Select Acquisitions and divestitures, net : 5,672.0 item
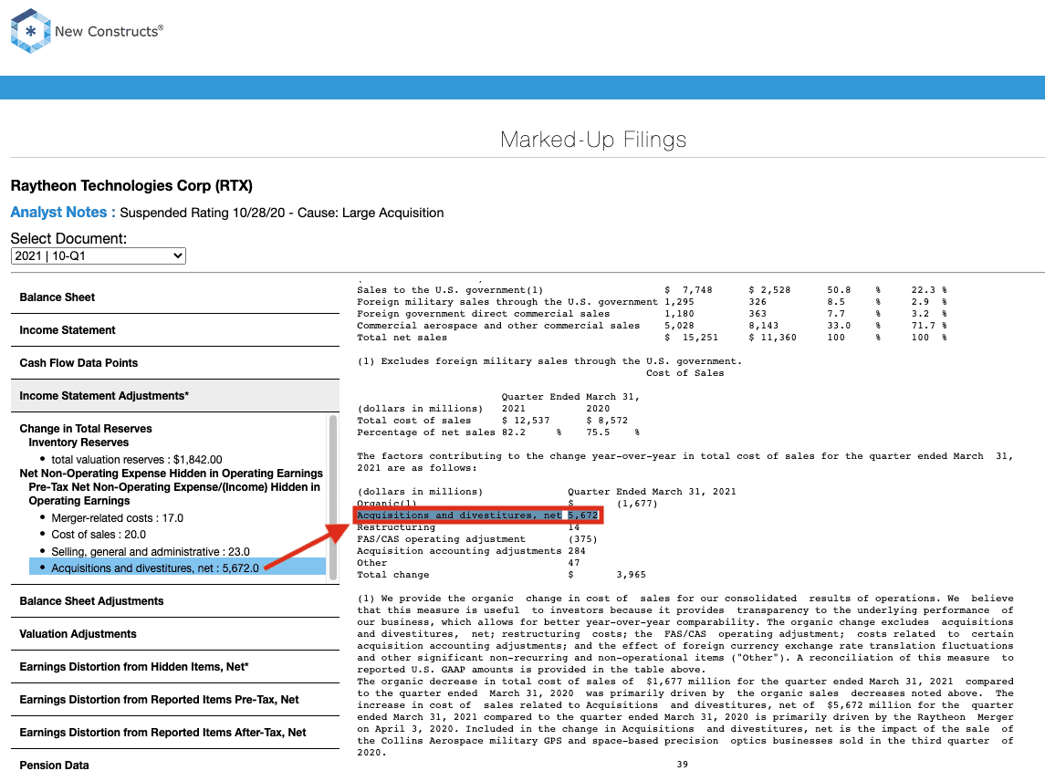The height and width of the screenshot is (781, 1045). click(x=177, y=568)
